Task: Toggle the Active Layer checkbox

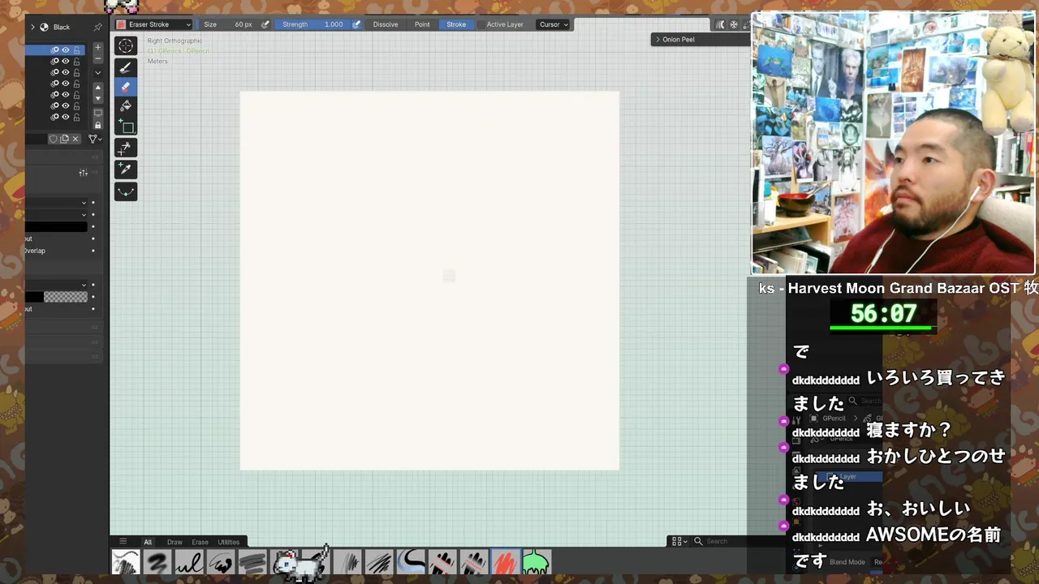Action: [x=481, y=24]
